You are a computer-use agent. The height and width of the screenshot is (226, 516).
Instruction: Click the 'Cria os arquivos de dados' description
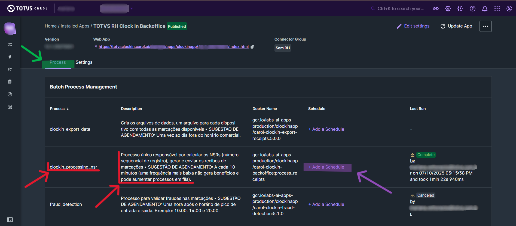tap(181, 129)
